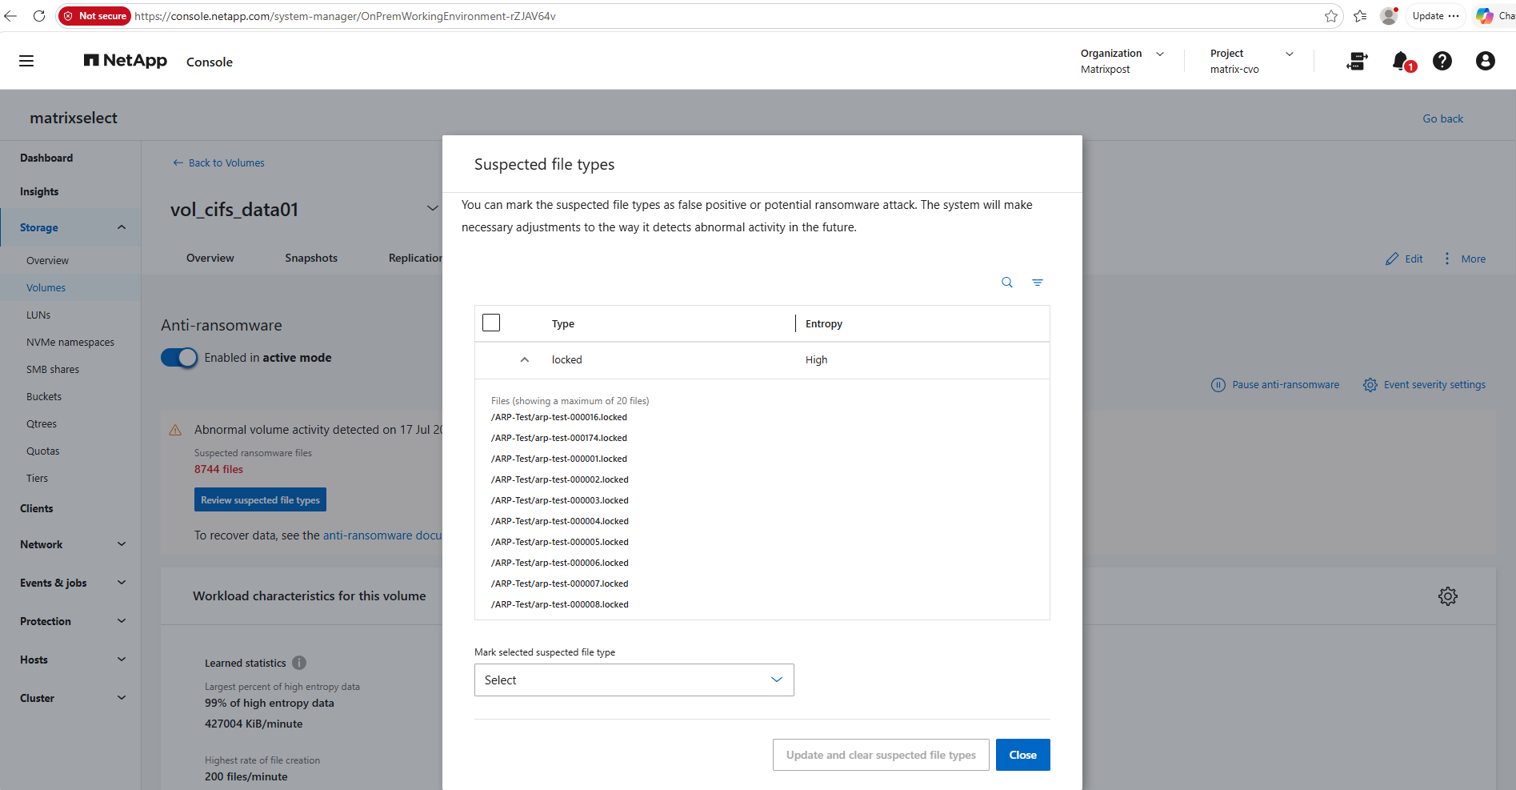Open the agents/connector icon in the header

[1358, 61]
